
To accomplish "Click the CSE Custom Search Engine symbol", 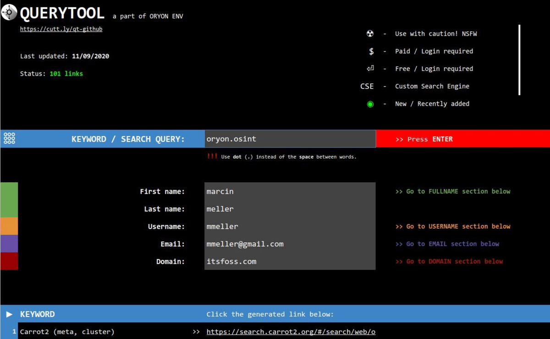I will tap(366, 86).
